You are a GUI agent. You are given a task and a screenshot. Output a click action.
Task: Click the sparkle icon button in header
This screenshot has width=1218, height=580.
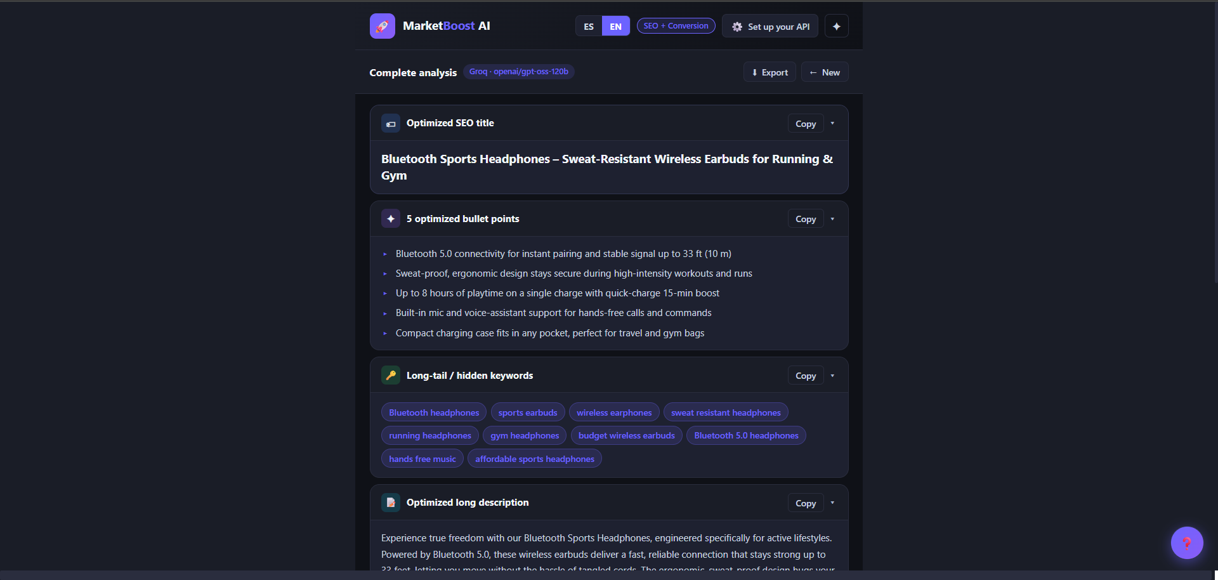(836, 26)
